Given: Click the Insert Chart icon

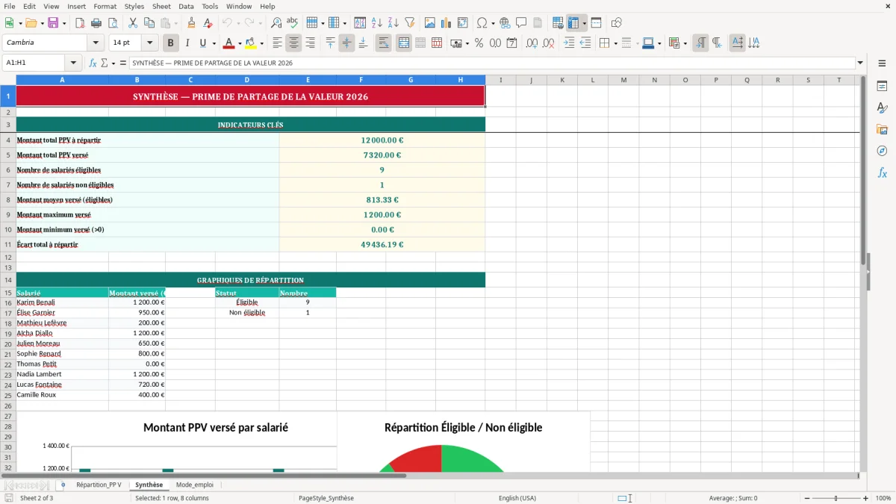Looking at the screenshot, I should tap(447, 23).
